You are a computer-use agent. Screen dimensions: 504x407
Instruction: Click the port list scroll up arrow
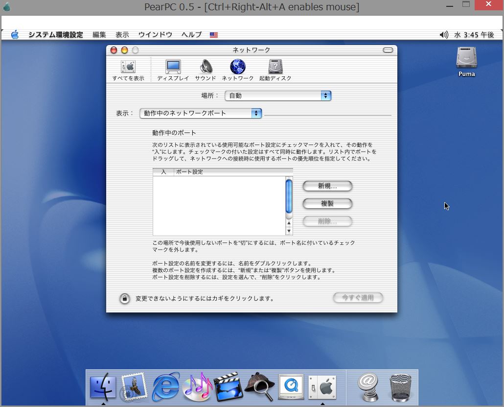pyautogui.click(x=289, y=223)
